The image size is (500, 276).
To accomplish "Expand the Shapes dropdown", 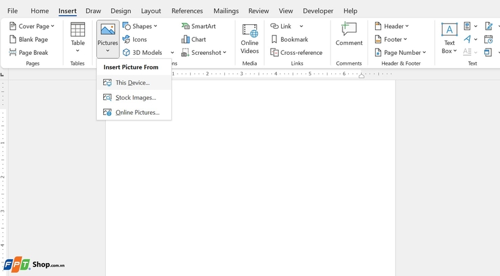I will (x=141, y=26).
